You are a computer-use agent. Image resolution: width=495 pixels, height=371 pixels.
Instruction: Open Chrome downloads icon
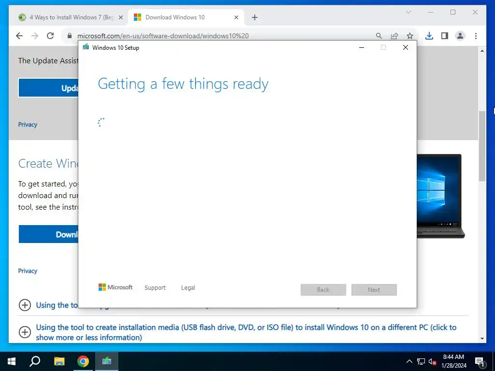click(x=429, y=36)
